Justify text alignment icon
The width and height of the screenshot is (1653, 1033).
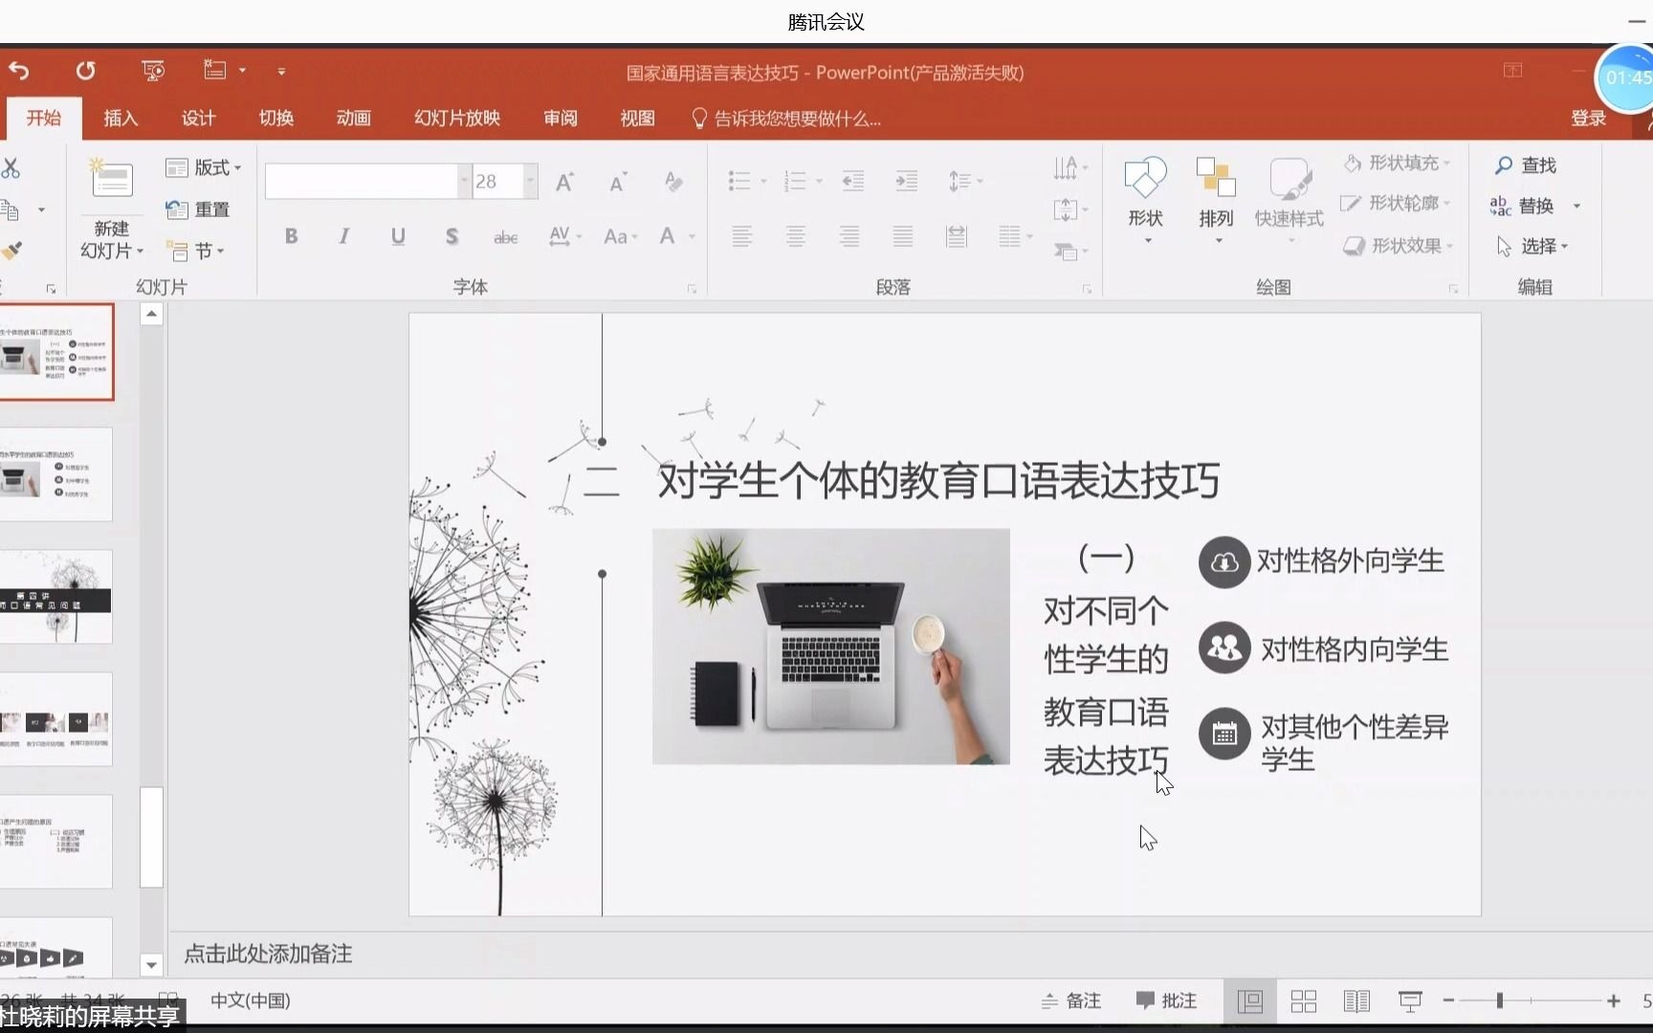903,236
